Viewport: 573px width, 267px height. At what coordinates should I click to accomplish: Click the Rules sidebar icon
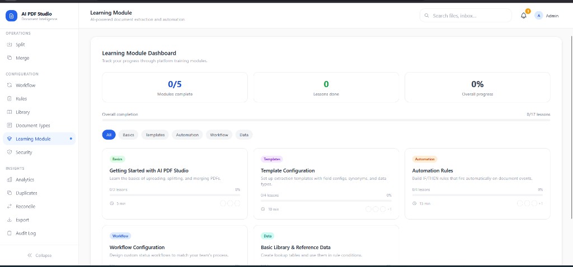pyautogui.click(x=10, y=98)
